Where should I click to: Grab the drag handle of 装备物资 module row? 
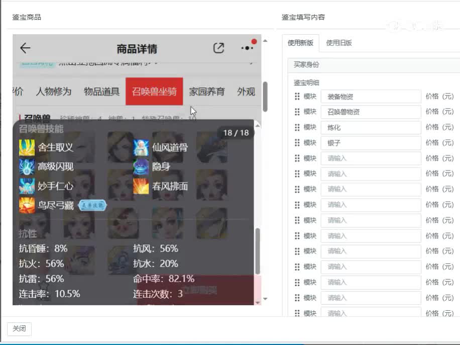click(x=297, y=97)
